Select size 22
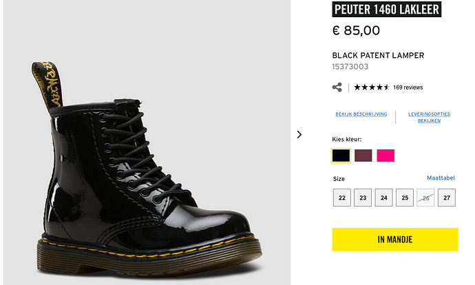475x285 pixels. [342, 198]
